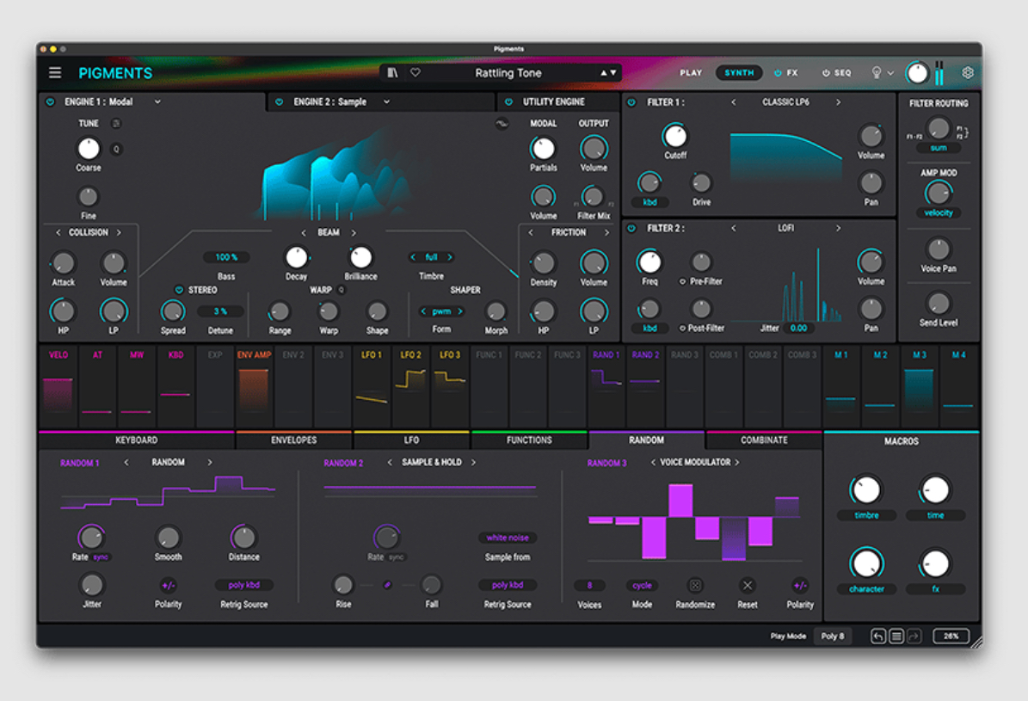Click the 26% CPU meter readout
Screen dimensions: 1028x701
951,636
